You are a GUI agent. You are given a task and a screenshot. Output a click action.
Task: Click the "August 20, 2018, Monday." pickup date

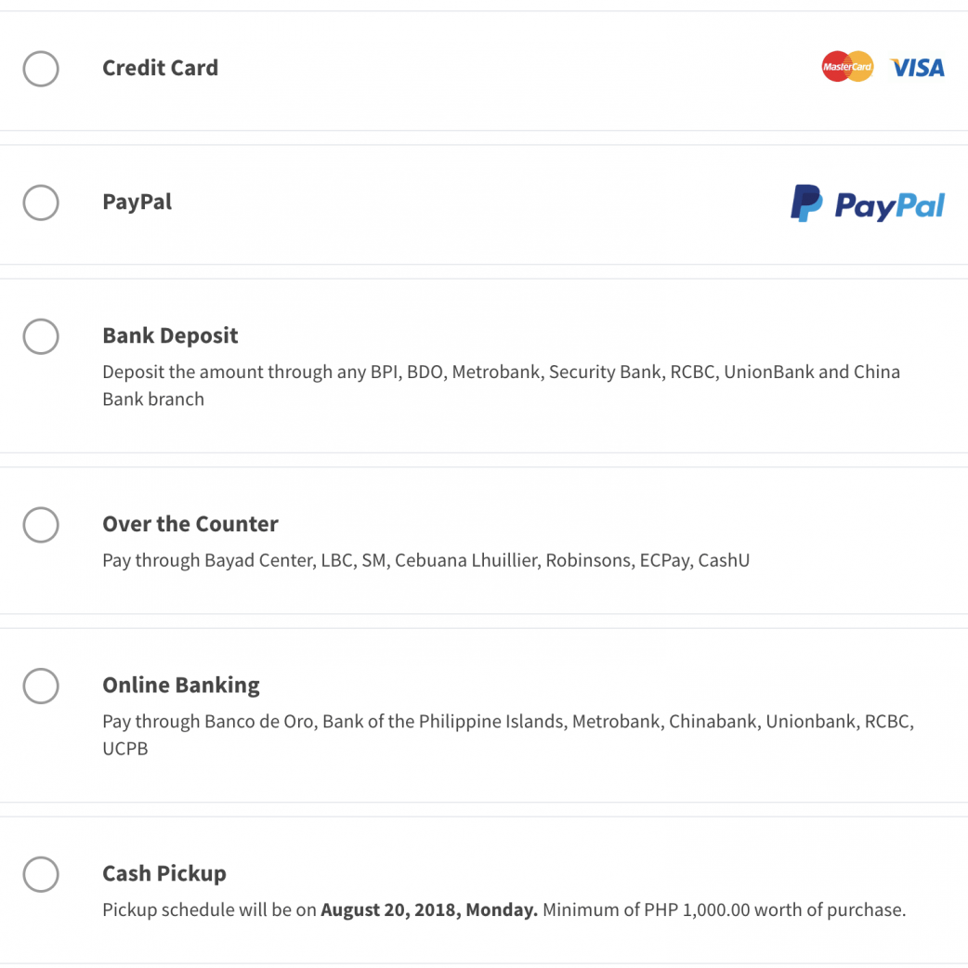pyautogui.click(x=429, y=909)
